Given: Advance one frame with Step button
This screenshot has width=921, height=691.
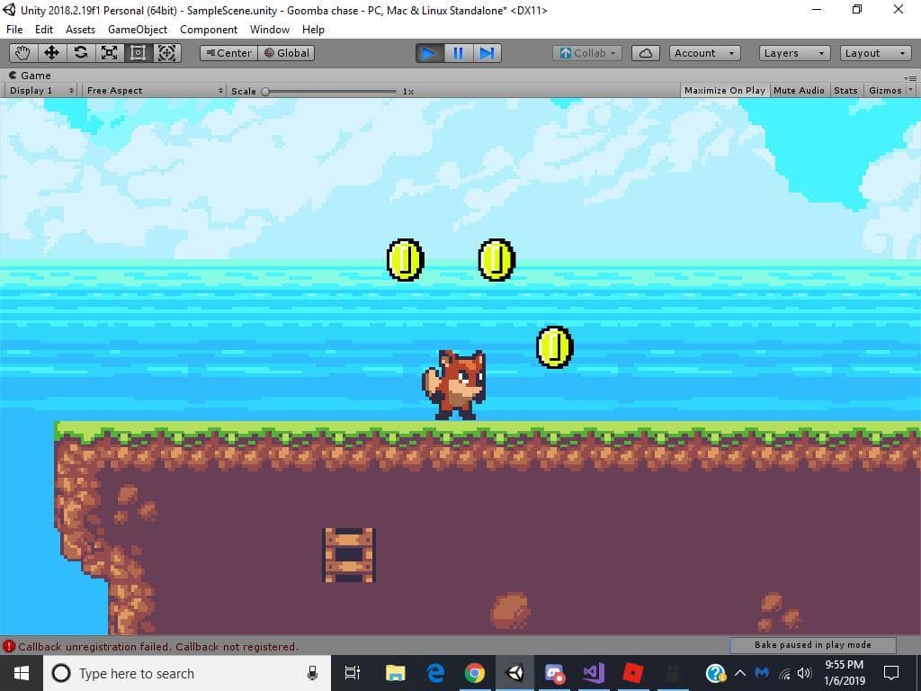Looking at the screenshot, I should click(487, 53).
